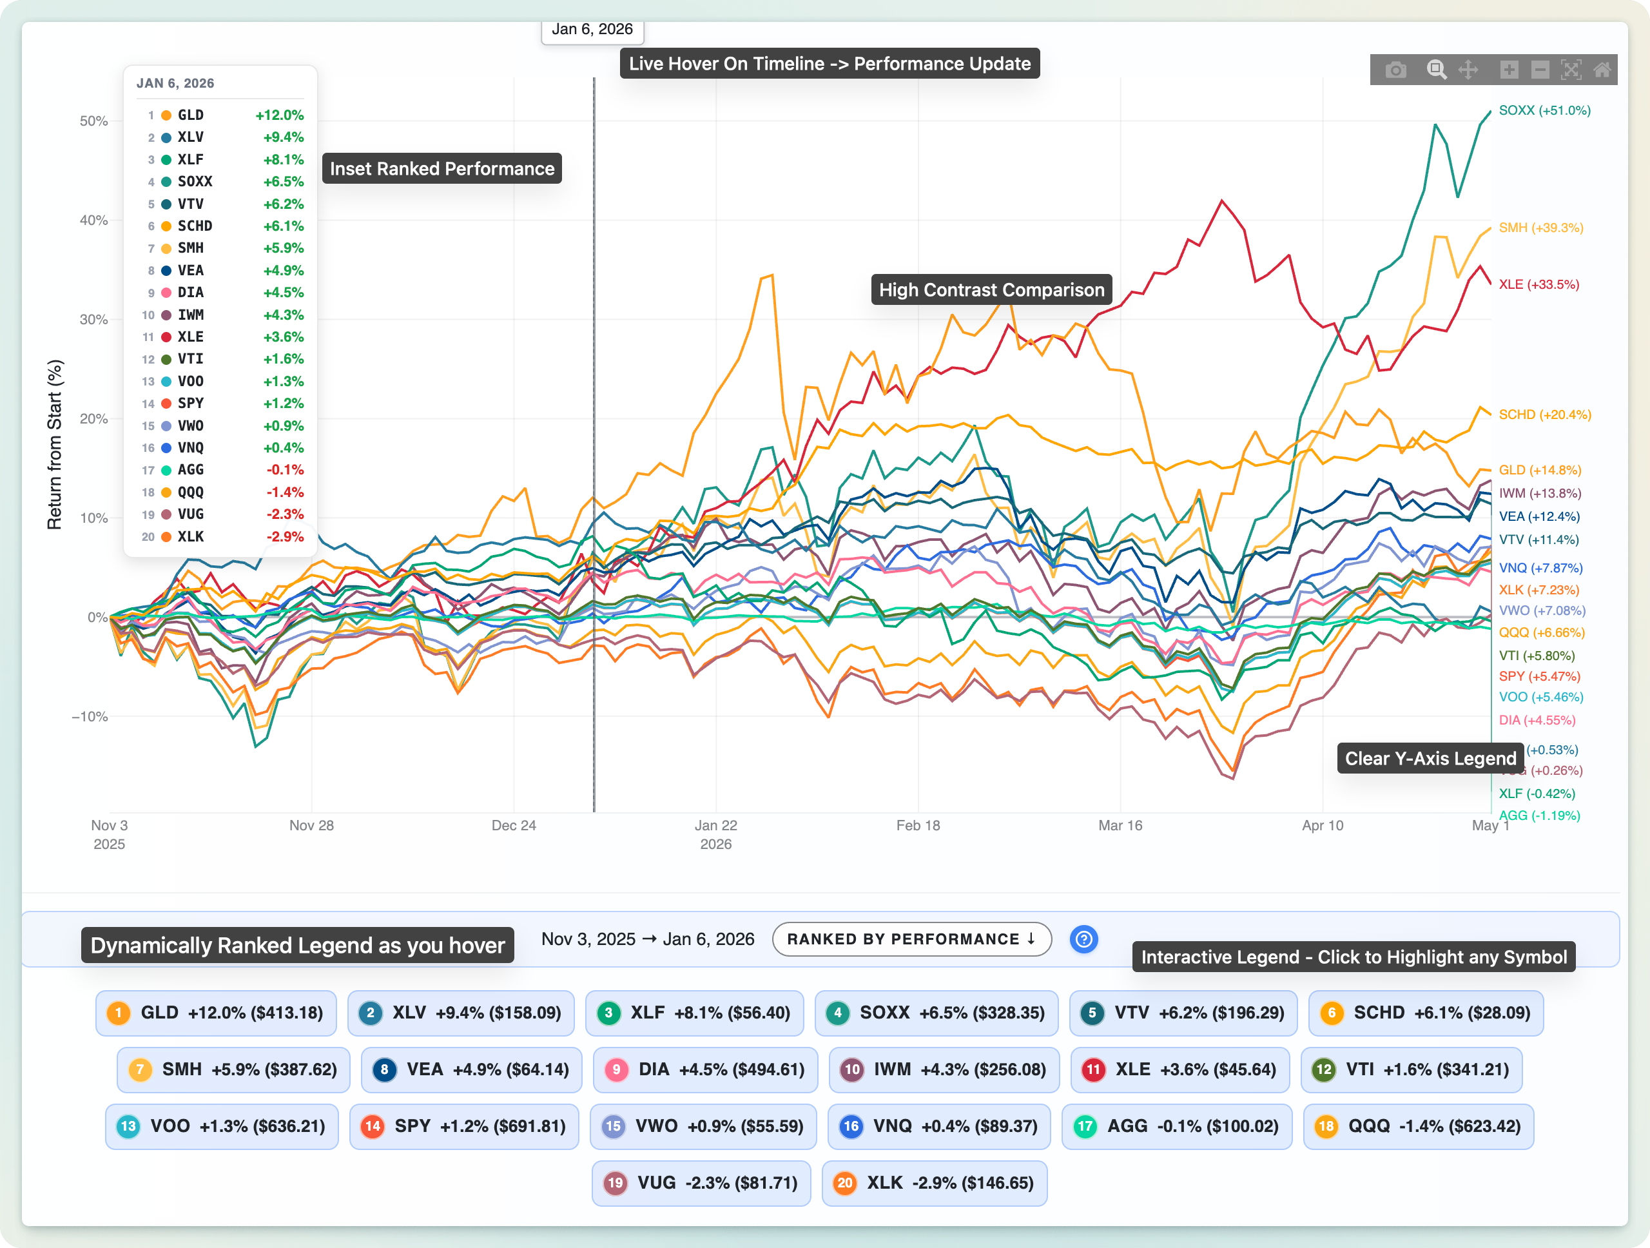Screen dimensions: 1650x1248
Task: Click the SCHD +6.1% legend chip
Action: (1426, 1012)
